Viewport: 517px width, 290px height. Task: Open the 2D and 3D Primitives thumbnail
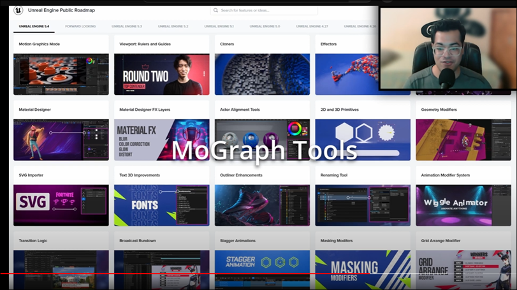click(363, 140)
